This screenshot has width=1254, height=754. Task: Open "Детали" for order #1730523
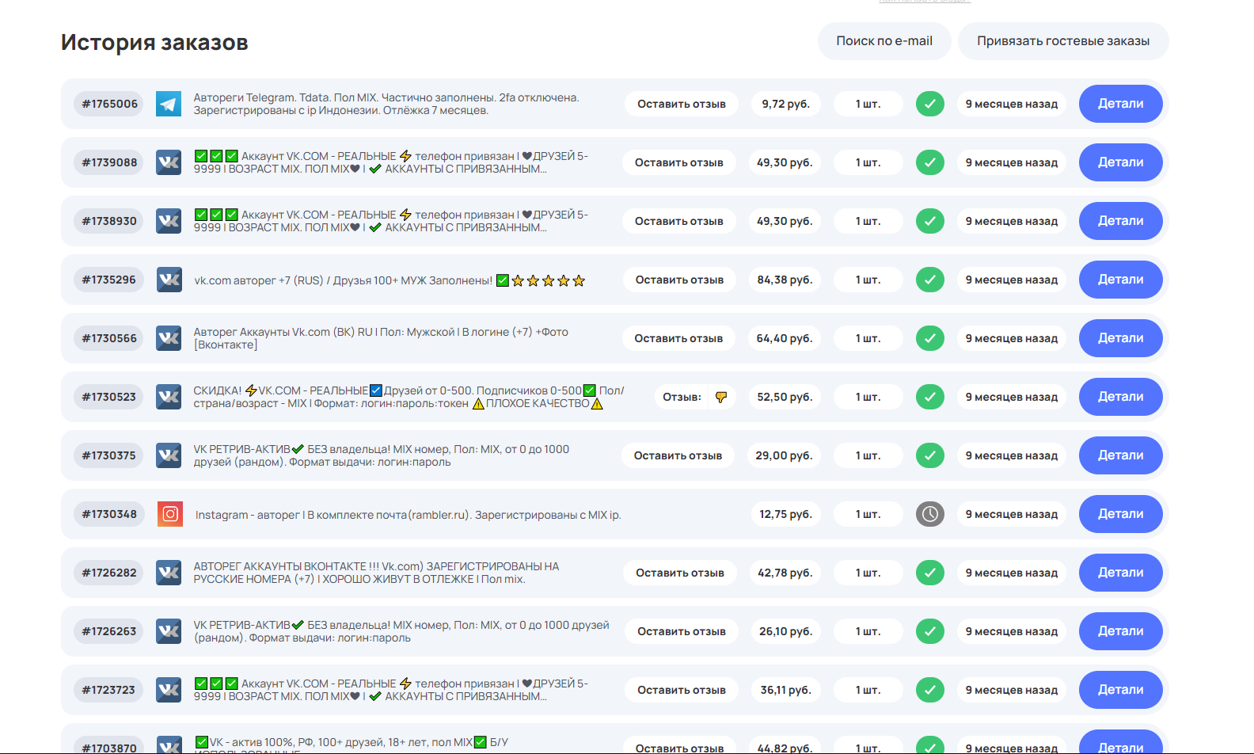tap(1120, 397)
